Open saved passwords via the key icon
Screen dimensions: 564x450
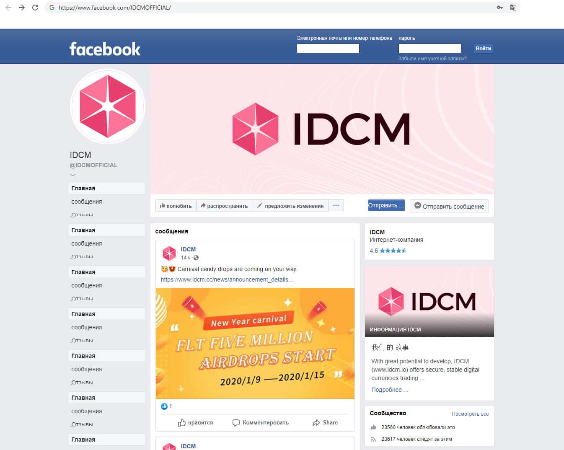pos(500,8)
